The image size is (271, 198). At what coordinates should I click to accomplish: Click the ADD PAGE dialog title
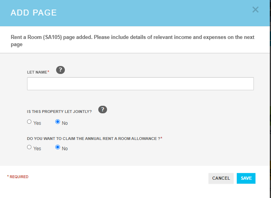pos(33,13)
